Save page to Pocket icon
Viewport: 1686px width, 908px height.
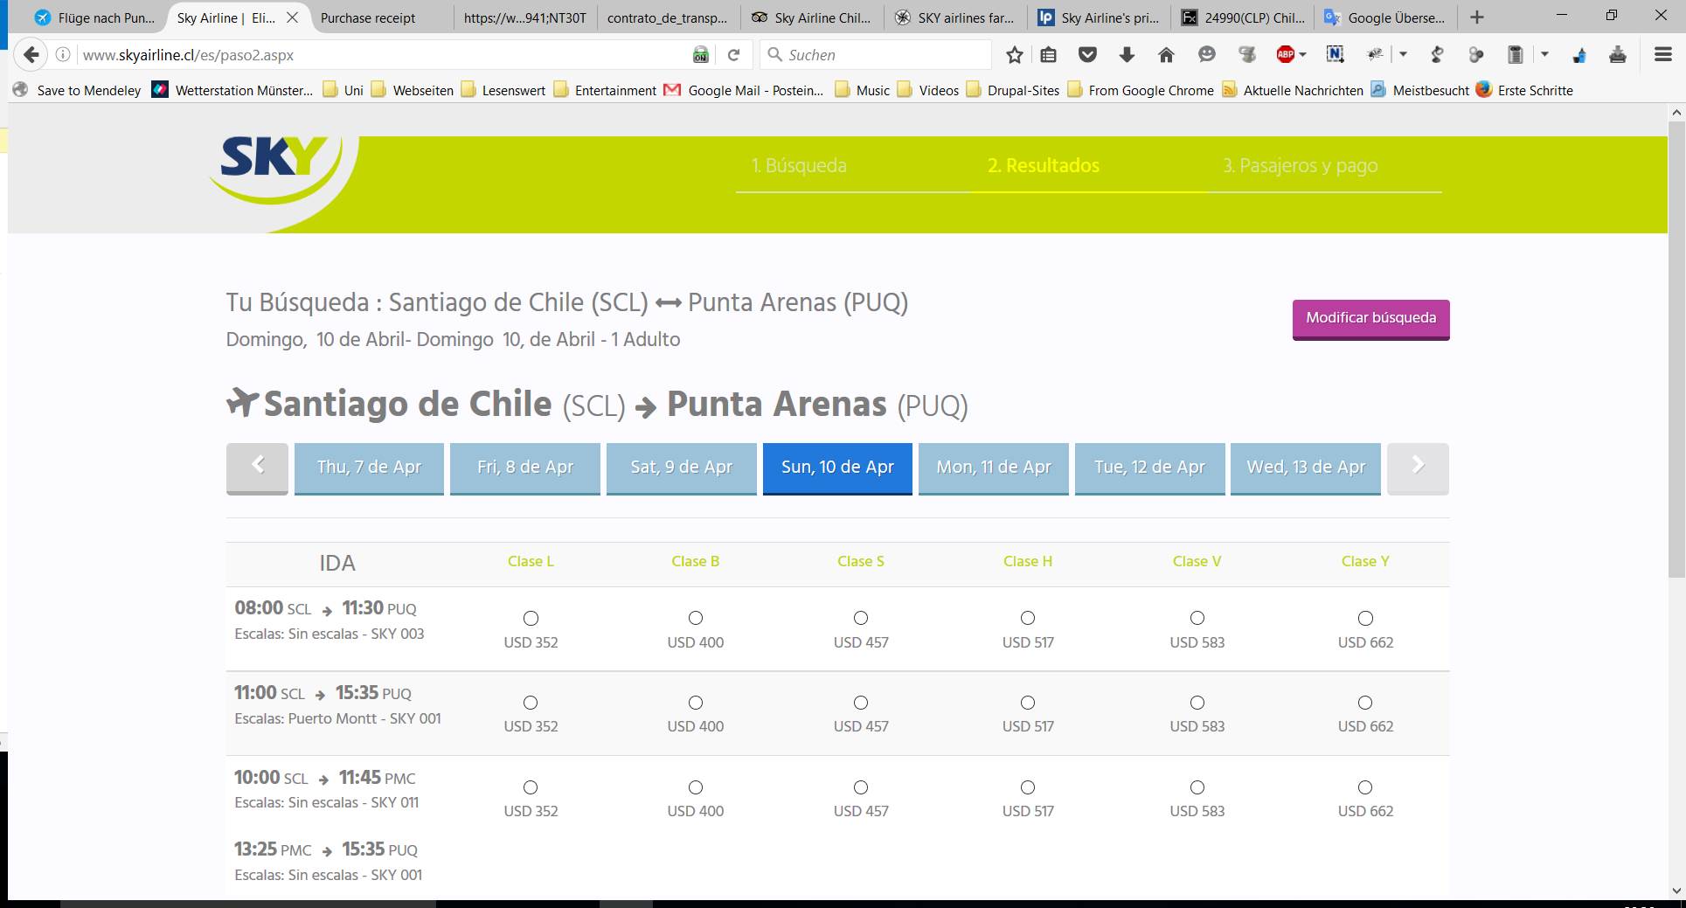1087,55
